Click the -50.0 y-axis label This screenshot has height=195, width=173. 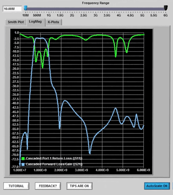(16, 120)
